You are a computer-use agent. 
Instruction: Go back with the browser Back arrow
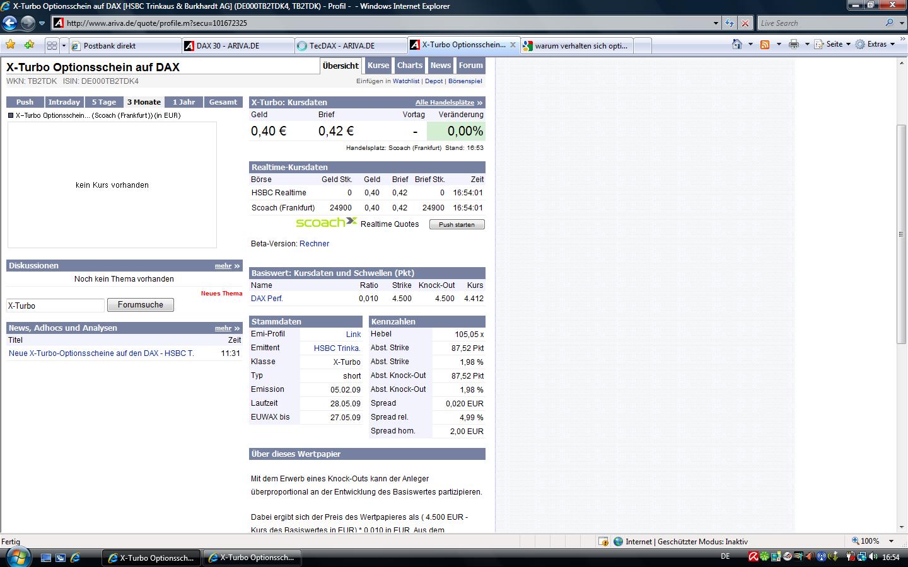click(9, 23)
